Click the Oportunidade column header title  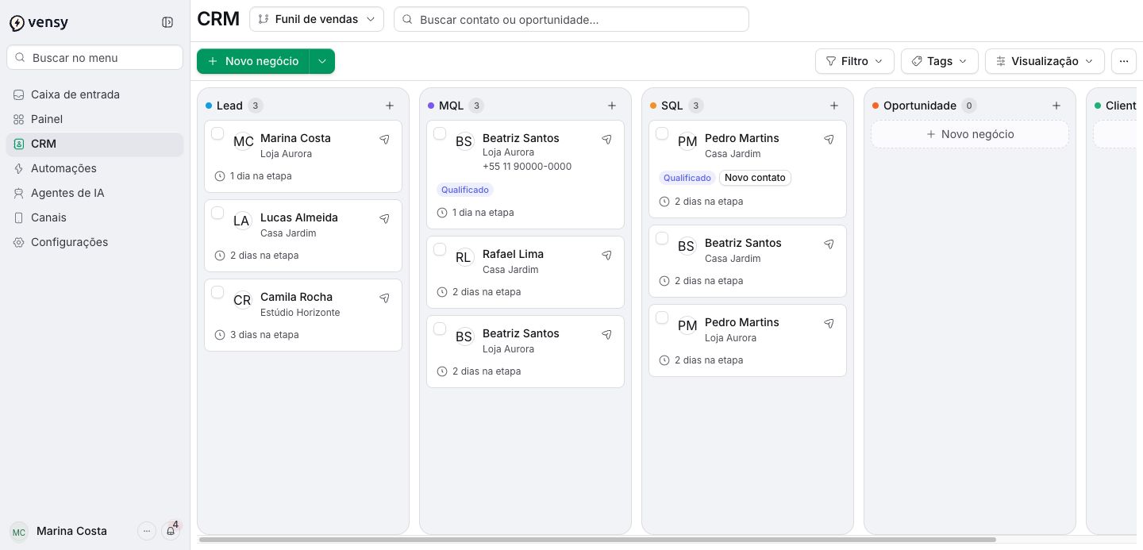(919, 106)
